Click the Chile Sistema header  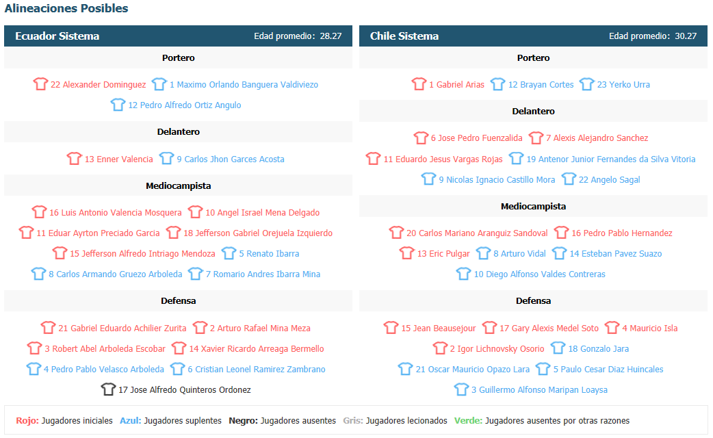[x=533, y=36]
